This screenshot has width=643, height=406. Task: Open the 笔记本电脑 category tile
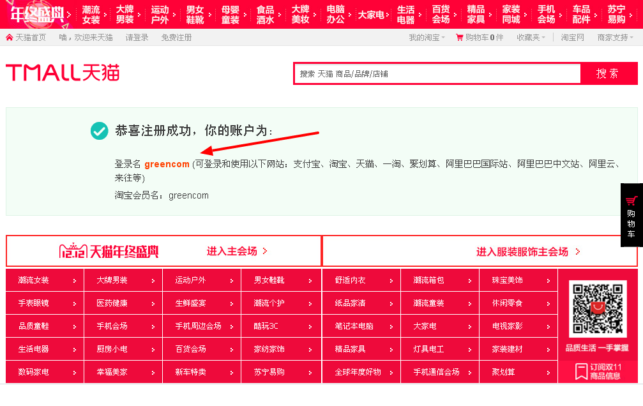pos(361,326)
